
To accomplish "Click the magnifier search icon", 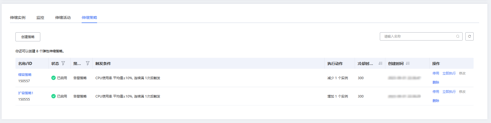I will click(x=458, y=36).
